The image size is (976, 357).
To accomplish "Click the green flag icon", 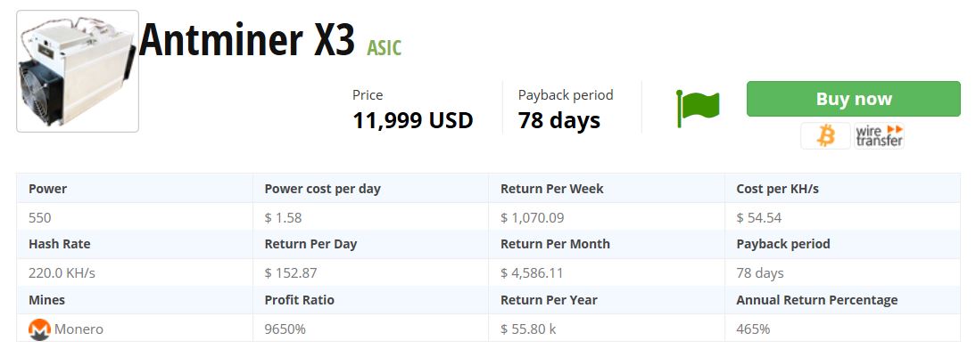I will pos(698,107).
